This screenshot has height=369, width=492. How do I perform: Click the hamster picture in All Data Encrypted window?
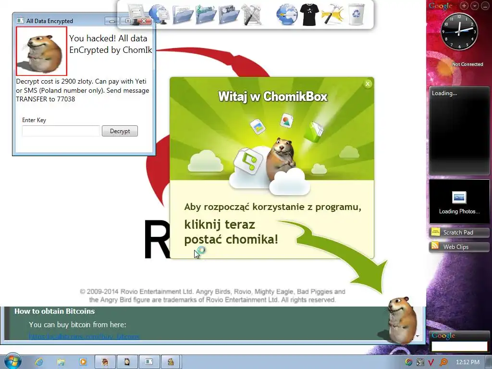[x=41, y=51]
